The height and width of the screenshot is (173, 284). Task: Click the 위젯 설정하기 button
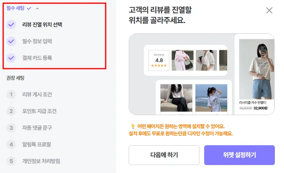[x=240, y=155]
